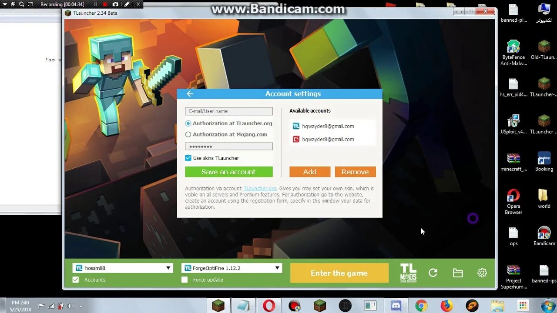
Task: Select the Mojang hqwayder8@gmail.com account
Action: tap(332, 139)
